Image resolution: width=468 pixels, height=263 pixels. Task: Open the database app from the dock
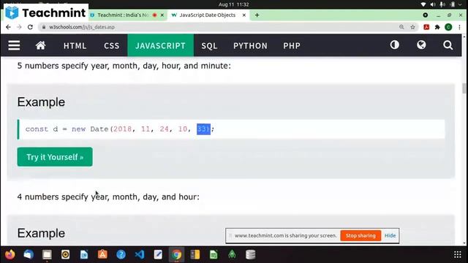250,254
